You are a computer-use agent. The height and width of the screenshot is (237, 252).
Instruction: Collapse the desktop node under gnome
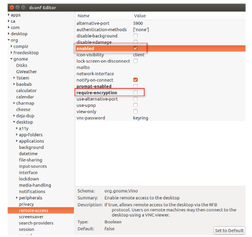tap(14, 122)
